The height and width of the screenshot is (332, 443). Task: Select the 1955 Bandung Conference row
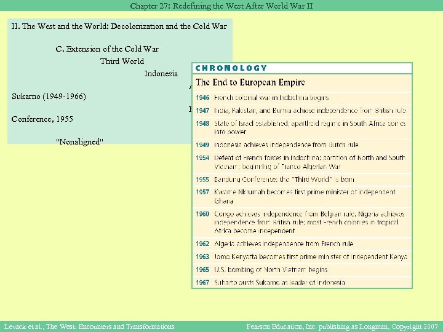(x=301, y=180)
